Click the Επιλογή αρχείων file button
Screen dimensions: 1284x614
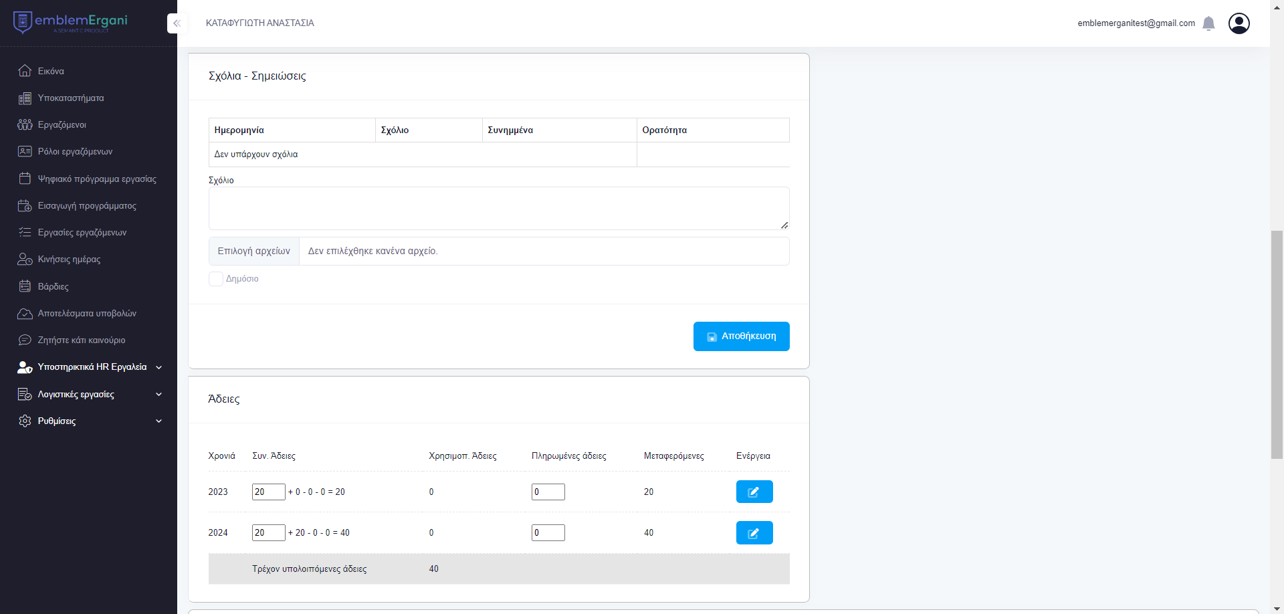point(253,251)
